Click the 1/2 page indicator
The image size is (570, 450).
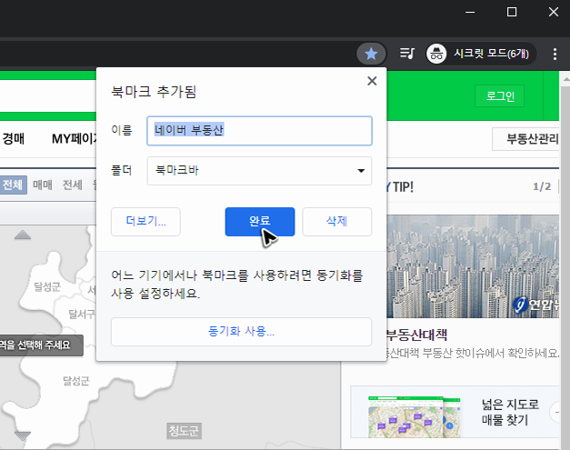(542, 187)
